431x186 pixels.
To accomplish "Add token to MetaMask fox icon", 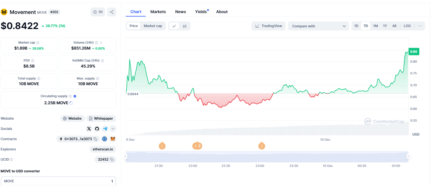I will point(113,139).
